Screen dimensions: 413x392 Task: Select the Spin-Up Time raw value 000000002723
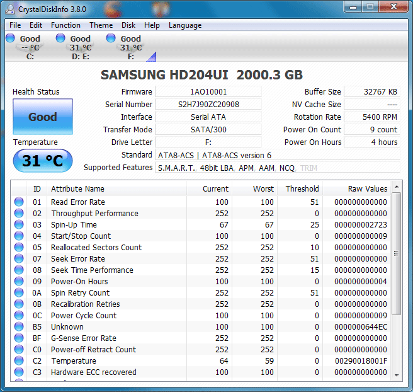361,225
